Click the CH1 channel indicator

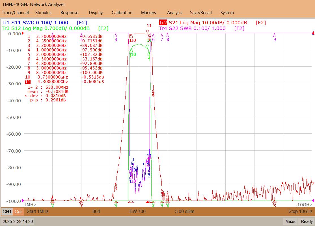click(x=7, y=212)
